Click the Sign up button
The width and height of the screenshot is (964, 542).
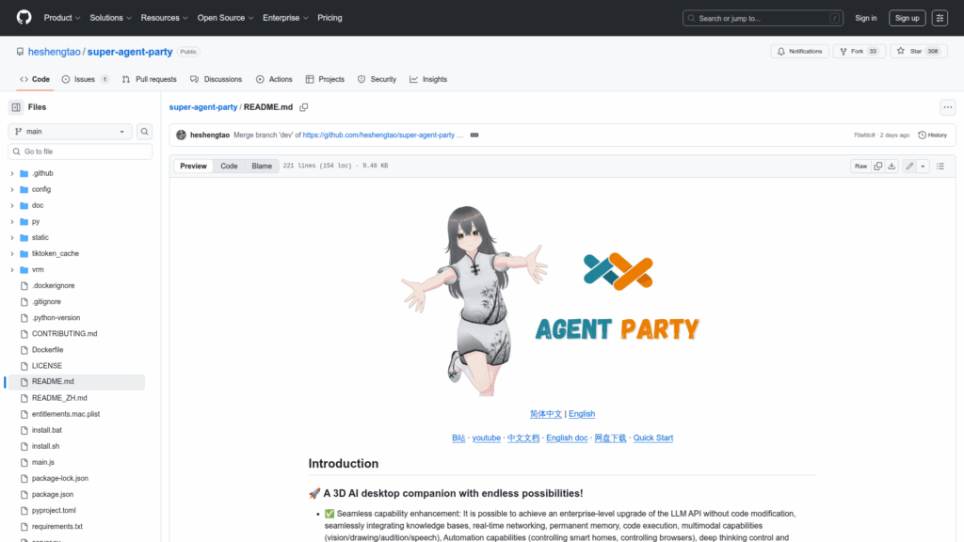(x=907, y=18)
